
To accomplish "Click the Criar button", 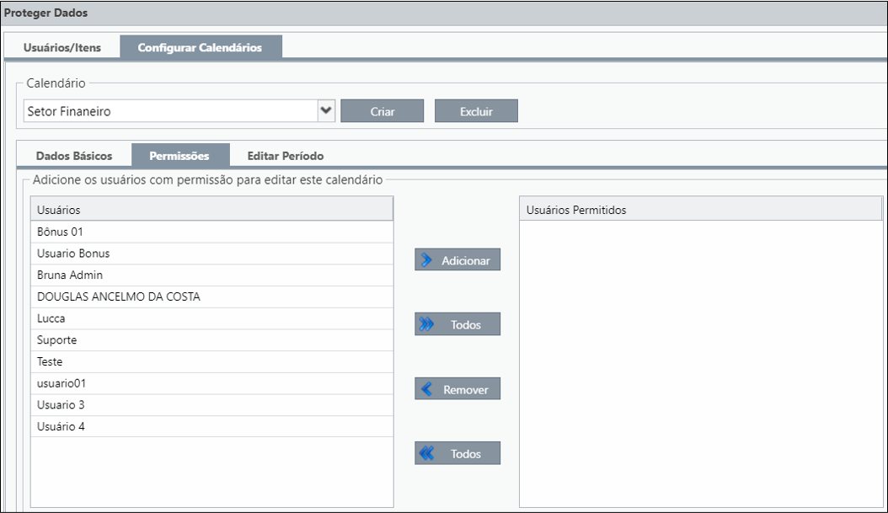I will coord(382,111).
